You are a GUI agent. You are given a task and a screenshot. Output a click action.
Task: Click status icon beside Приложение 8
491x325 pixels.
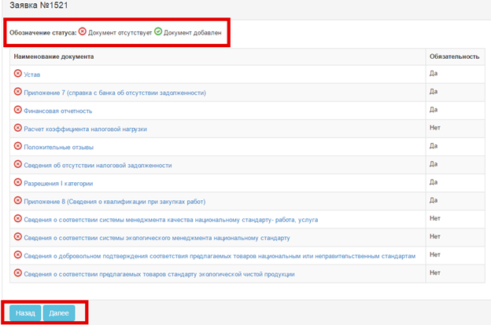coord(18,200)
